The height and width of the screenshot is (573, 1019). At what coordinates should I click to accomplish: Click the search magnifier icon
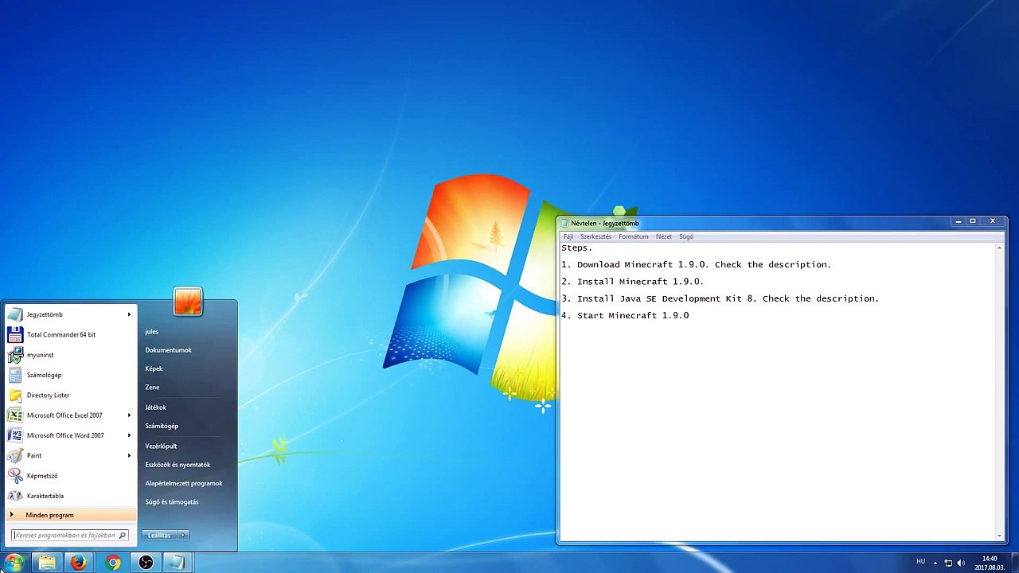tap(123, 536)
